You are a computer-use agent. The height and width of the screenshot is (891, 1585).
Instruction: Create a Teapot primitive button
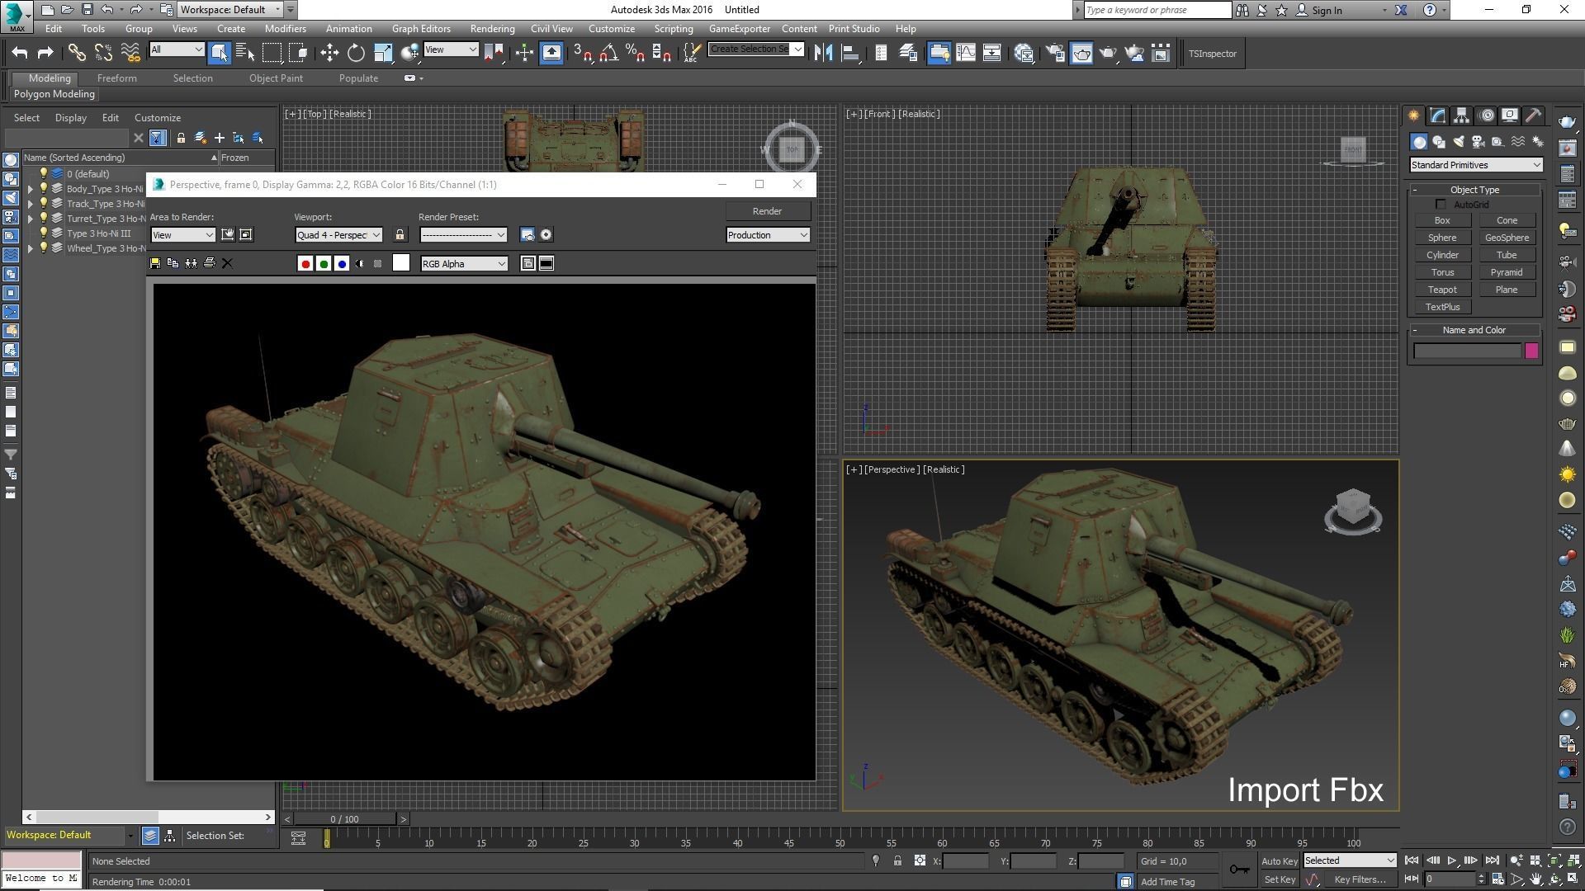(1442, 290)
